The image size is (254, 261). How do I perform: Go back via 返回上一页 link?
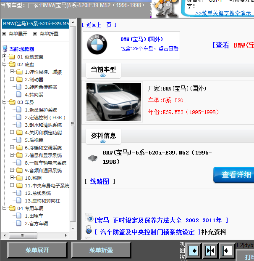tap(99, 25)
